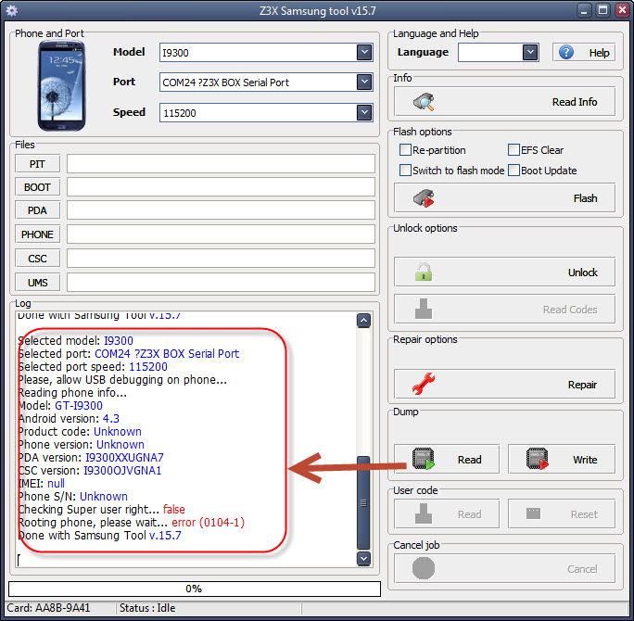The width and height of the screenshot is (634, 621).
Task: Check Switch to flash mode
Action: tap(405, 170)
